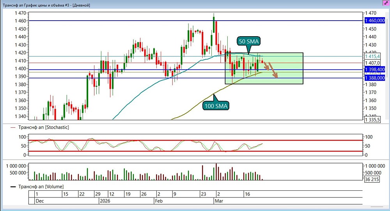Click the 1 460,000 price level label
Image resolution: width=390 pixels, height=211 pixels.
click(375, 21)
